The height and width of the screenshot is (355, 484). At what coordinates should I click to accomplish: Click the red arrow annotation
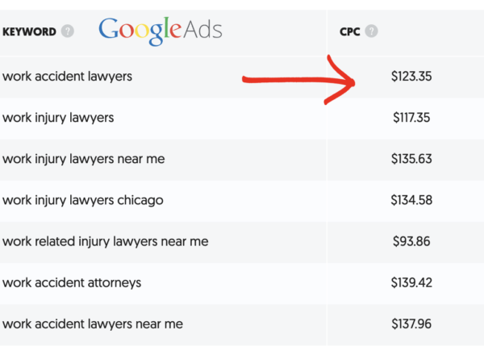(x=298, y=80)
